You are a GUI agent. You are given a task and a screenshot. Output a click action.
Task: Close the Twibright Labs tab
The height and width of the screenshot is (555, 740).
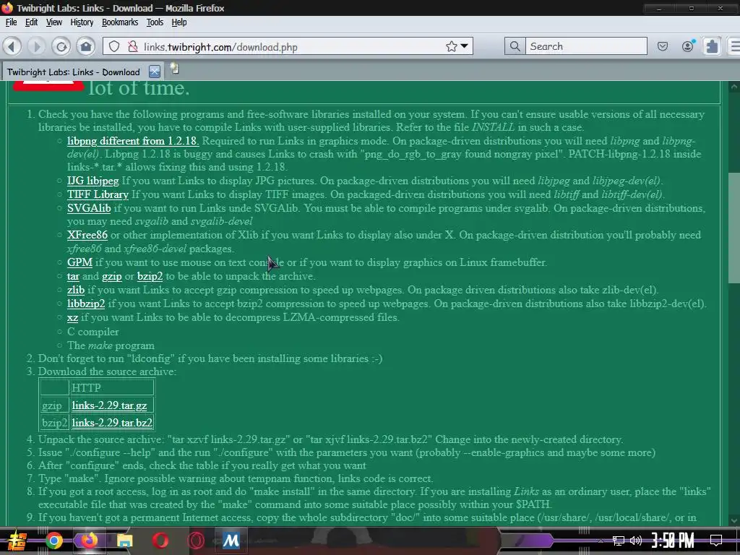tap(155, 72)
